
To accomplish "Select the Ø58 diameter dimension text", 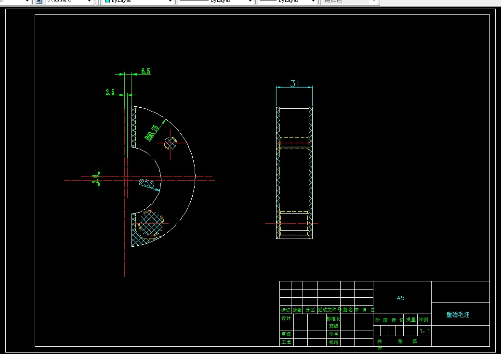I will coord(147,183).
